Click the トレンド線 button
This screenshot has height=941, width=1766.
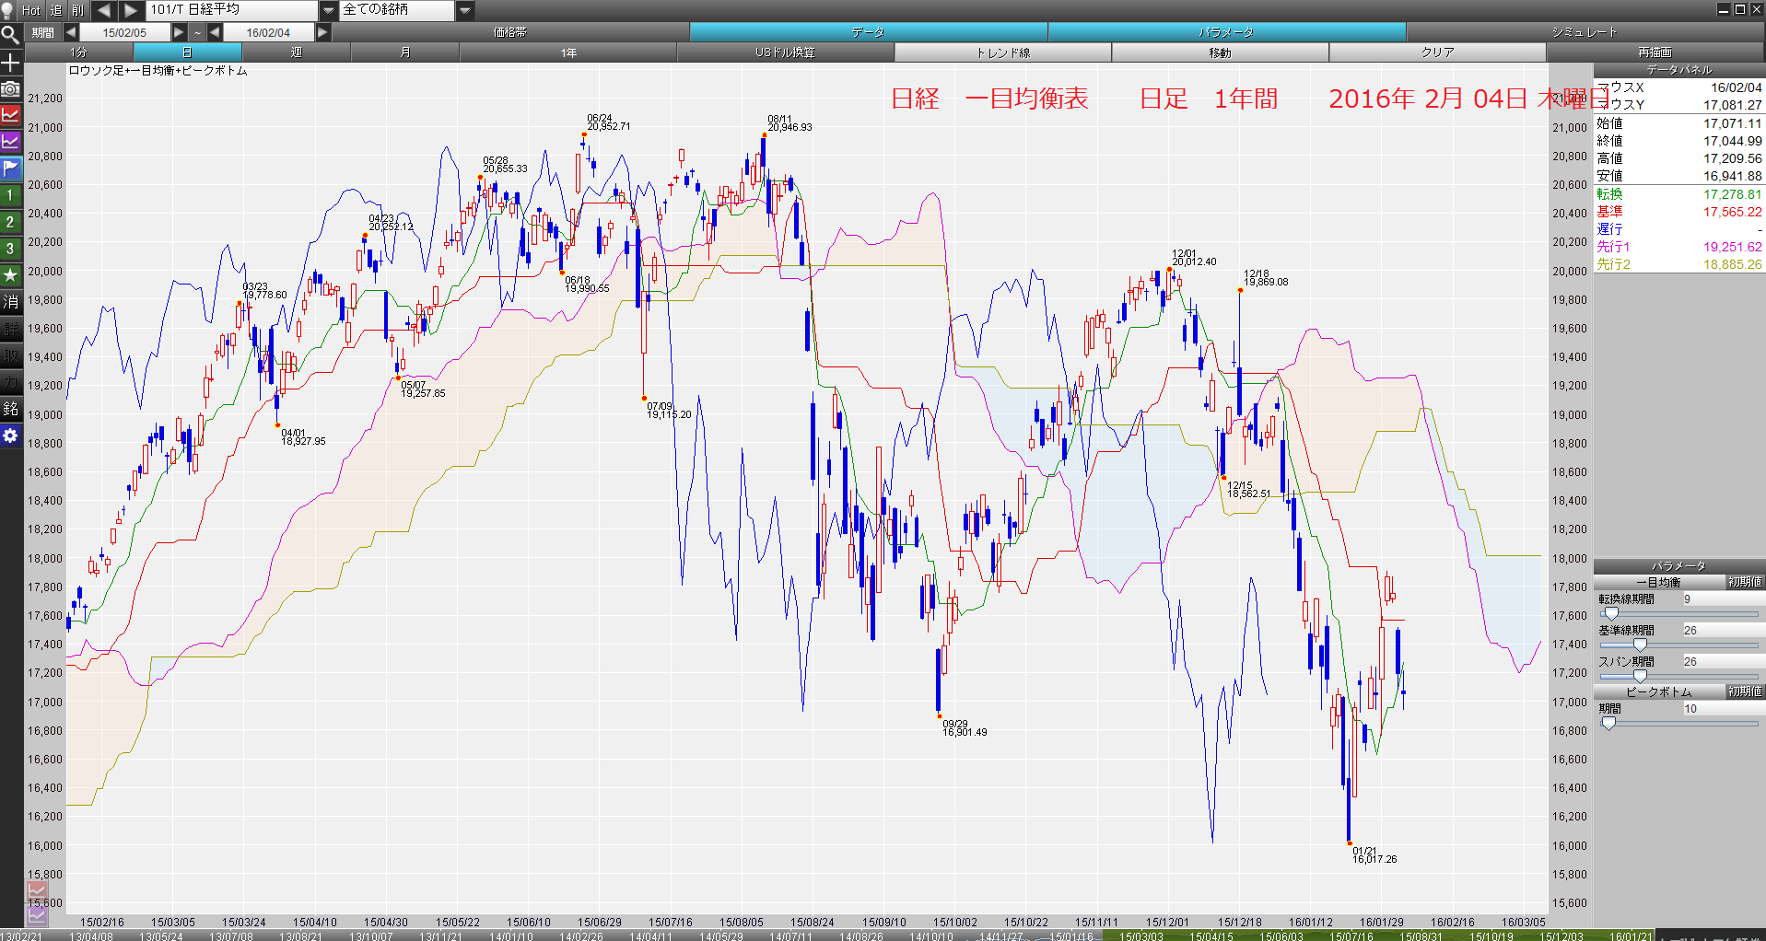tap(1002, 52)
